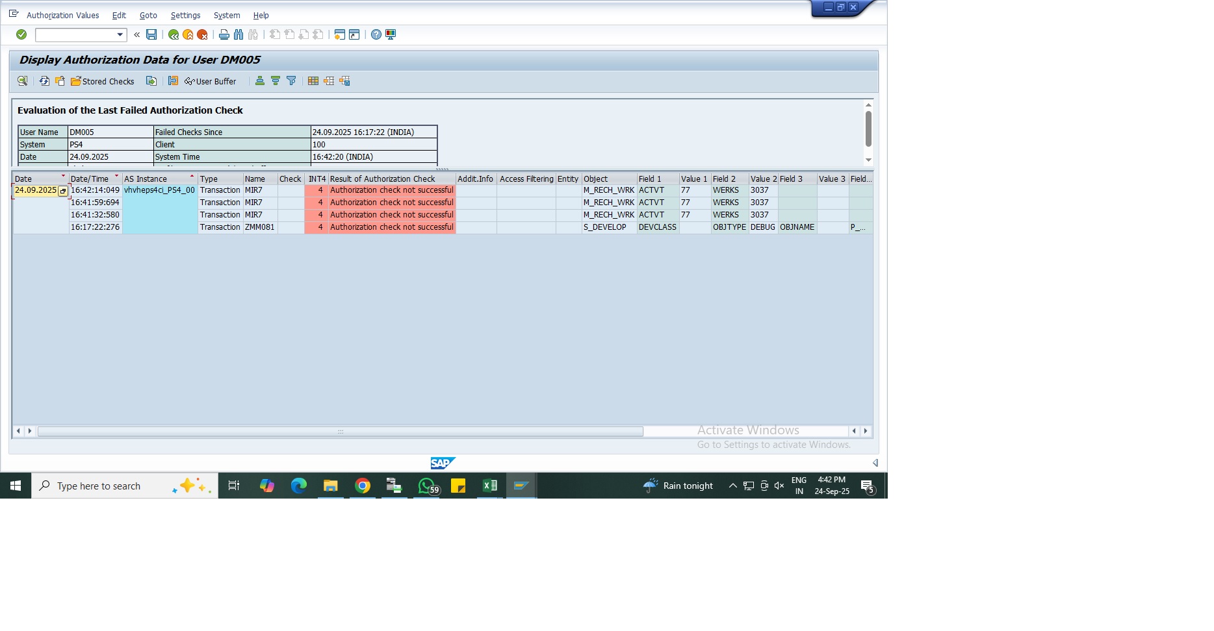Click the Sort Ascending icon

[260, 81]
